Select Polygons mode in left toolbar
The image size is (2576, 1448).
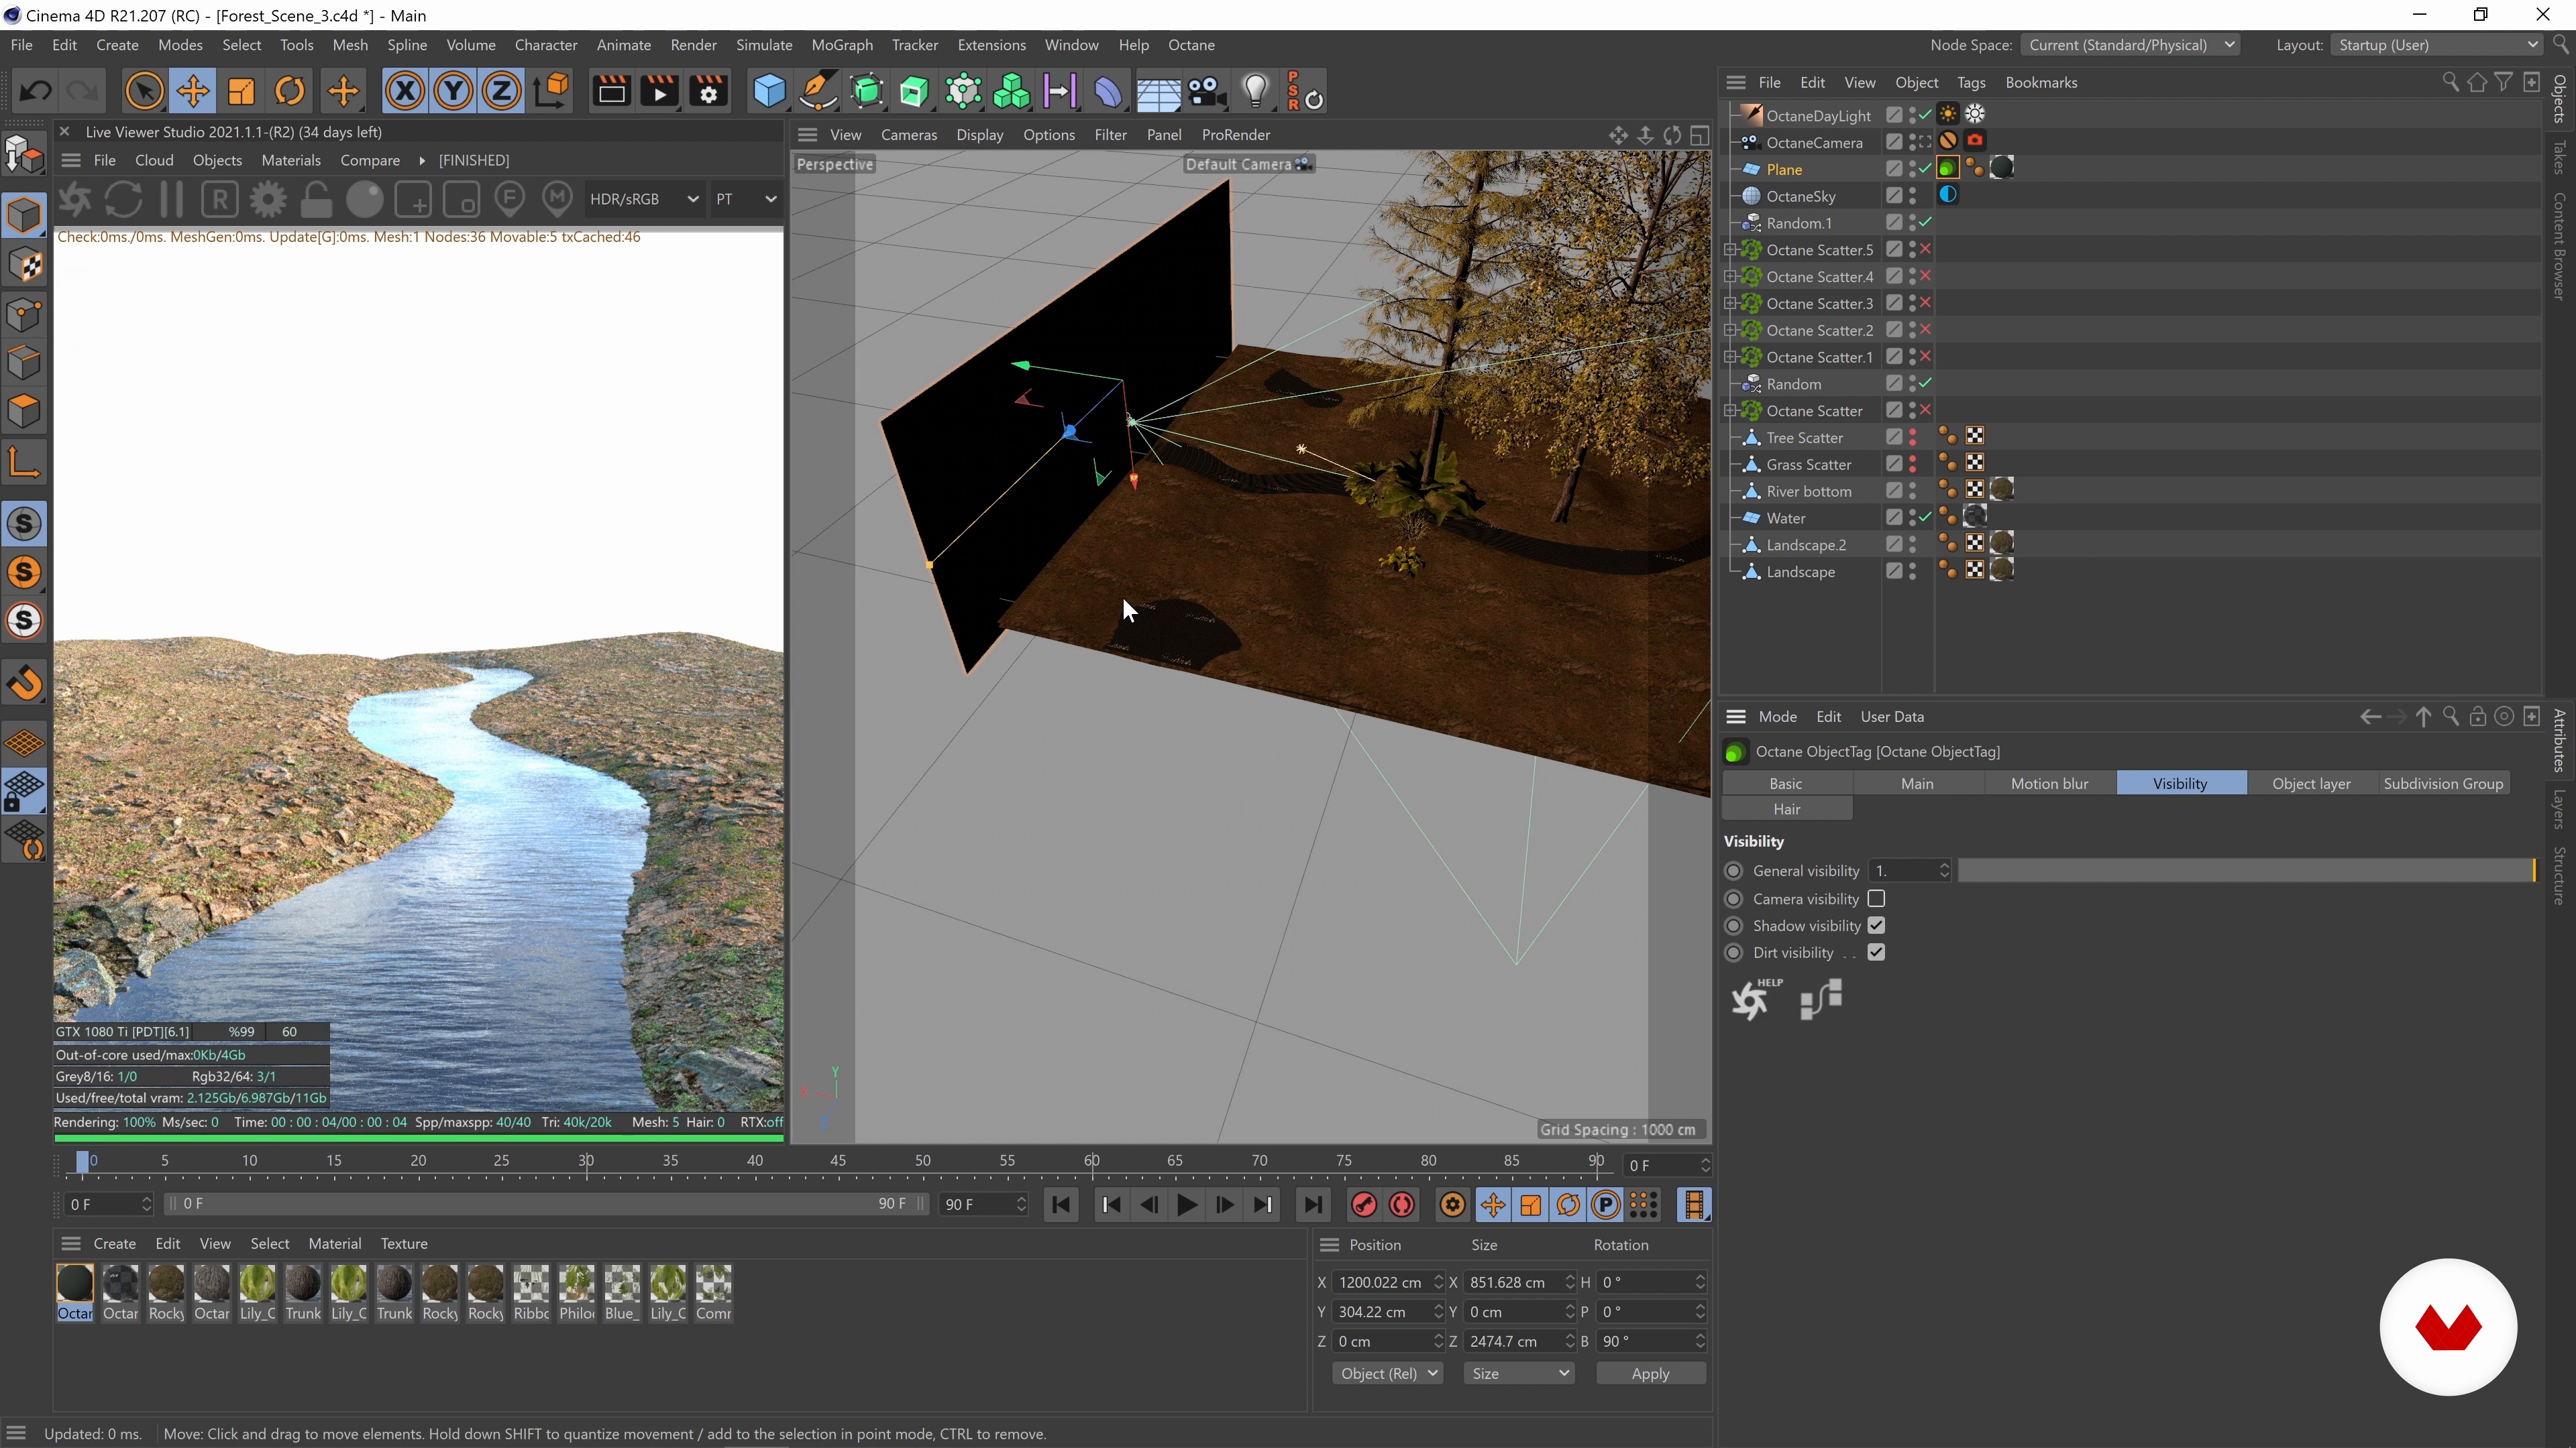25,411
